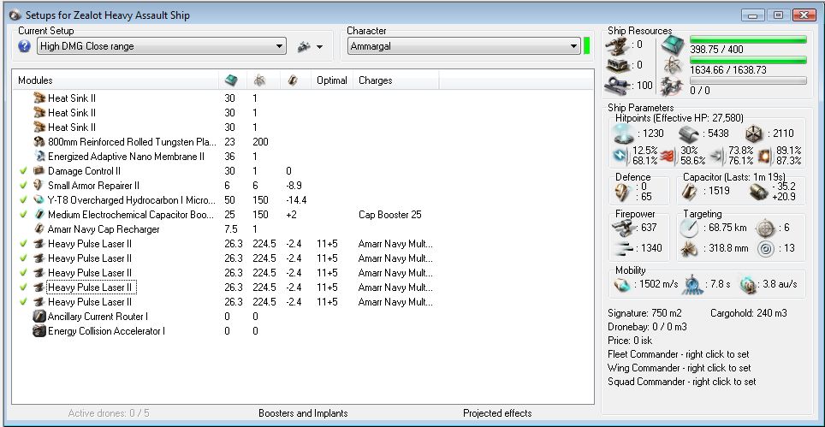Sort by the Charges column header
The width and height of the screenshot is (825, 427).
[x=396, y=80]
